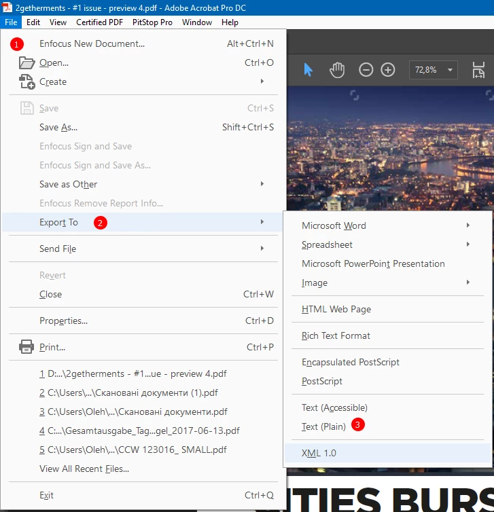Zoom in with the plus icon
Screen dimensions: 494x512
(x=388, y=69)
